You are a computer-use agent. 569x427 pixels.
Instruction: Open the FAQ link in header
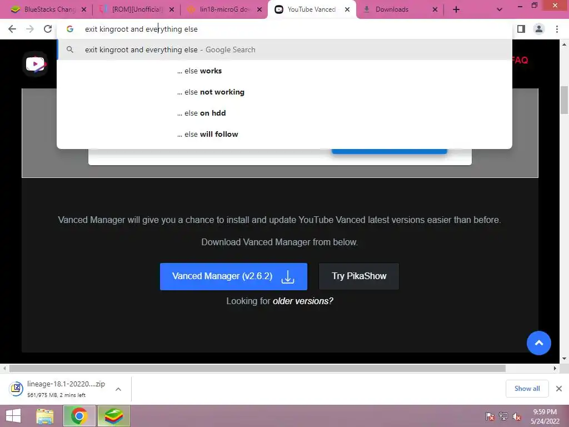pos(520,60)
